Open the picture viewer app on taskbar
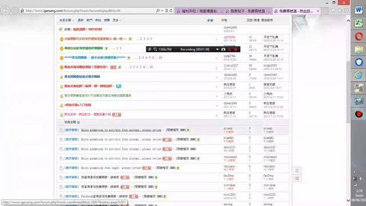366x206 pixels. click(x=359, y=101)
